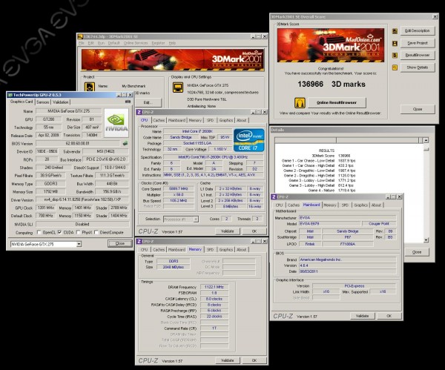The width and height of the screenshot is (445, 370).
Task: Click DRAM Frequency value 1122.1 MHz
Action: (x=214, y=287)
